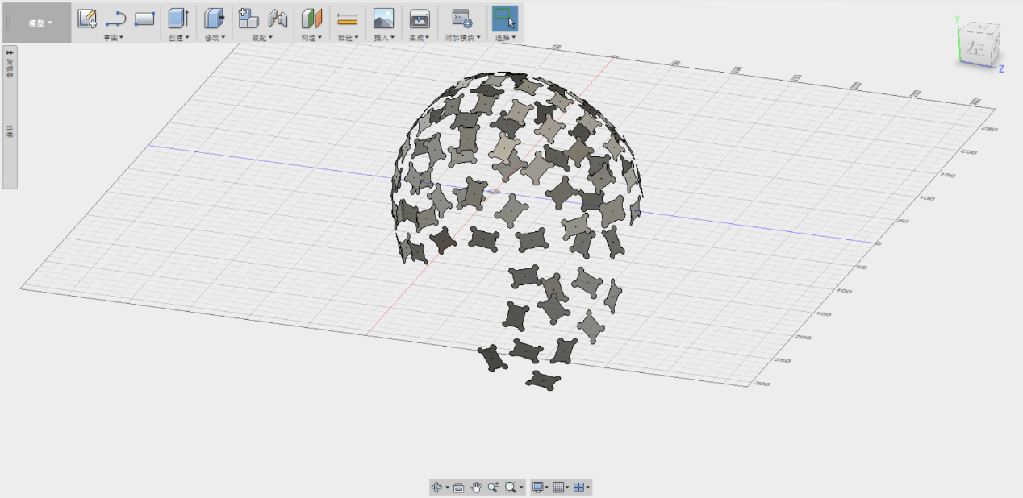1023x498 pixels.
Task: Expand the browser panel with double arrows
Action: [10, 52]
